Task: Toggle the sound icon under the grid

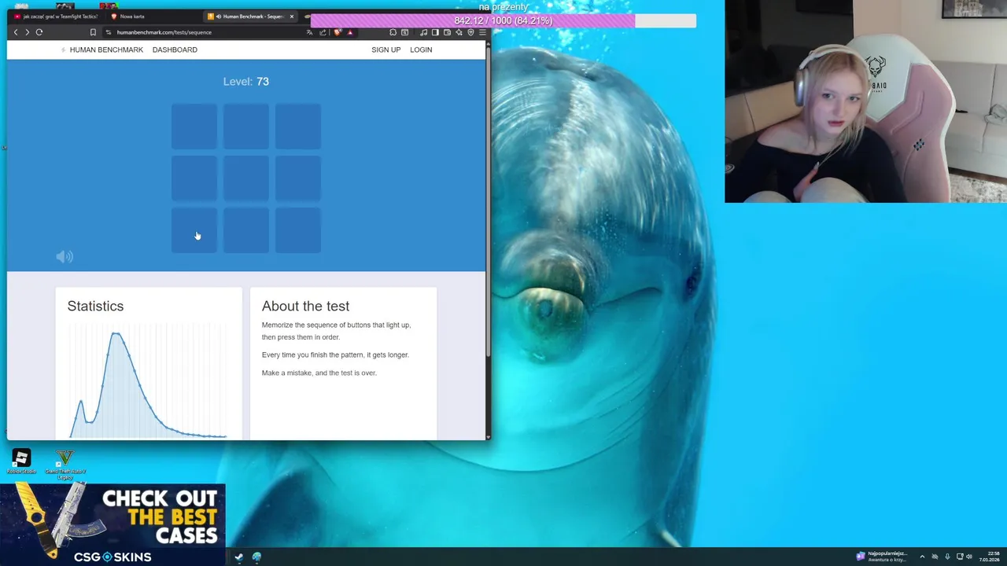Action: pos(65,256)
